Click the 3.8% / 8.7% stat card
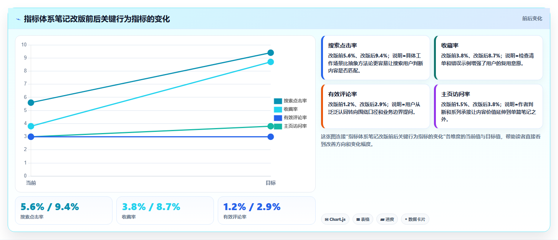This screenshot has width=558, height=240. click(165, 210)
